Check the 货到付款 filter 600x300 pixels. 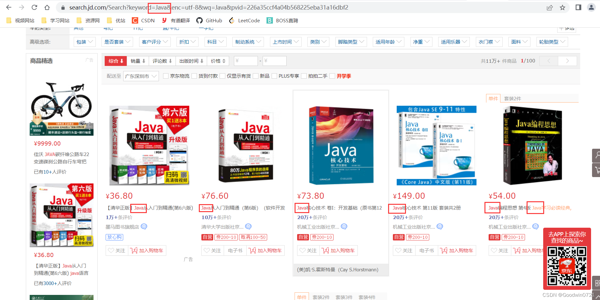point(194,76)
